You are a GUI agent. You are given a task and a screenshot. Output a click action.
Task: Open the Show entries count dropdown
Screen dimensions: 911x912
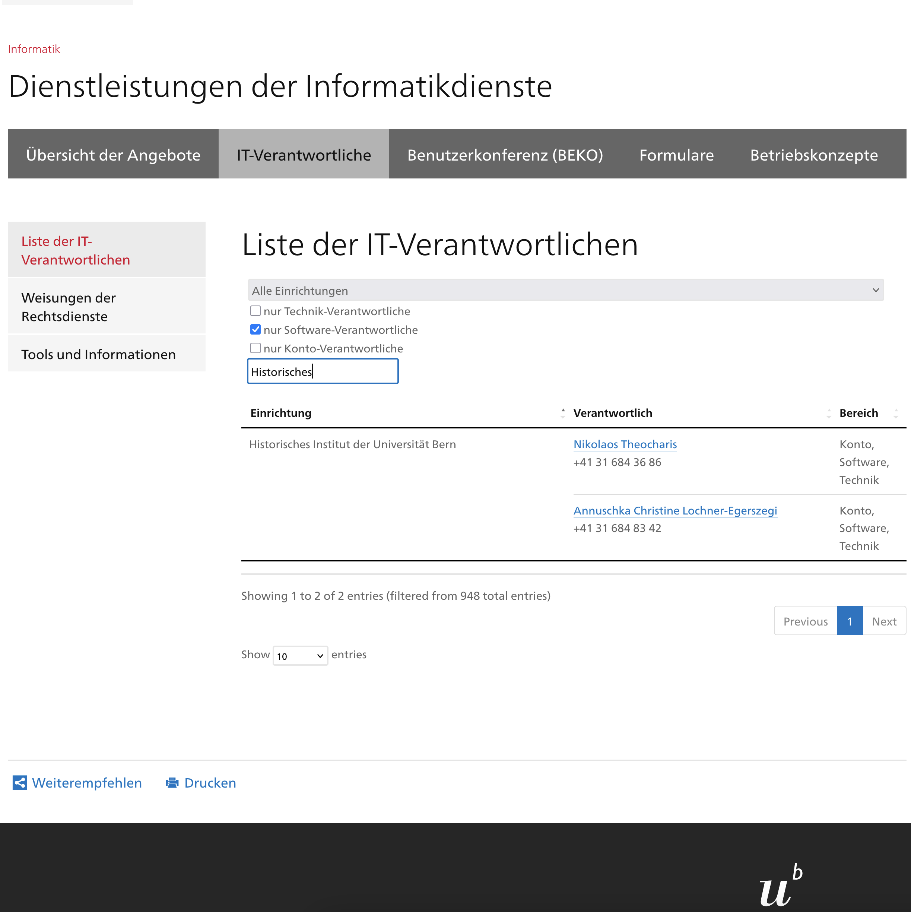(300, 656)
